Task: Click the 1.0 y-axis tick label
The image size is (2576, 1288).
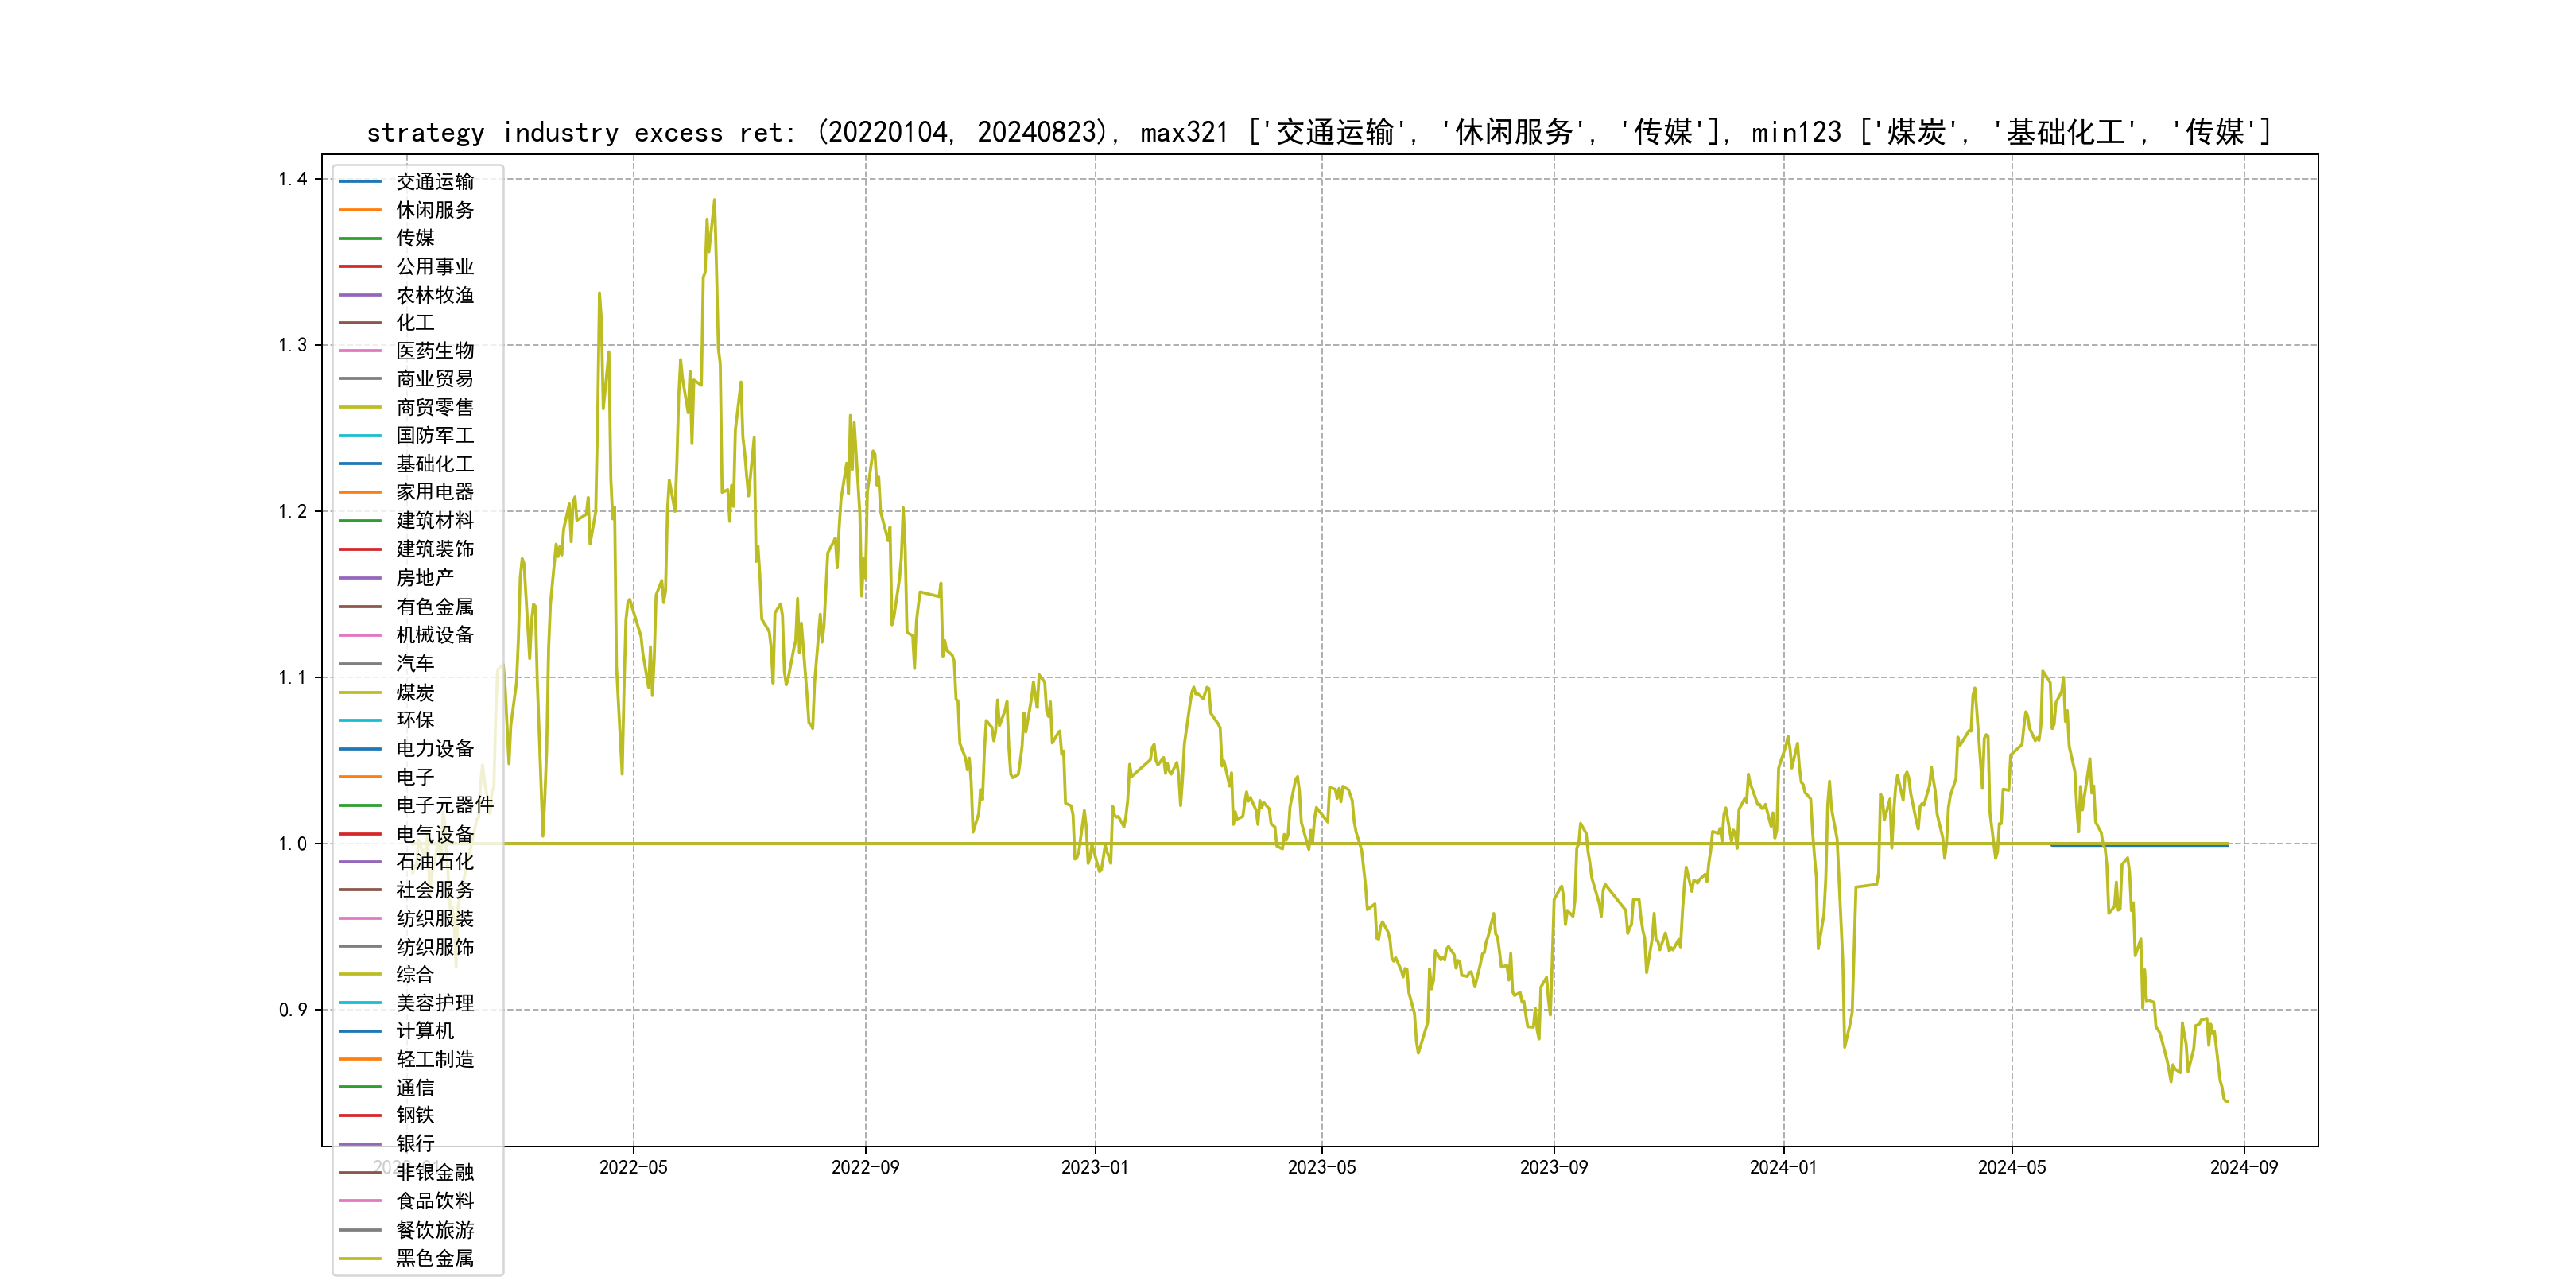Action: point(293,844)
